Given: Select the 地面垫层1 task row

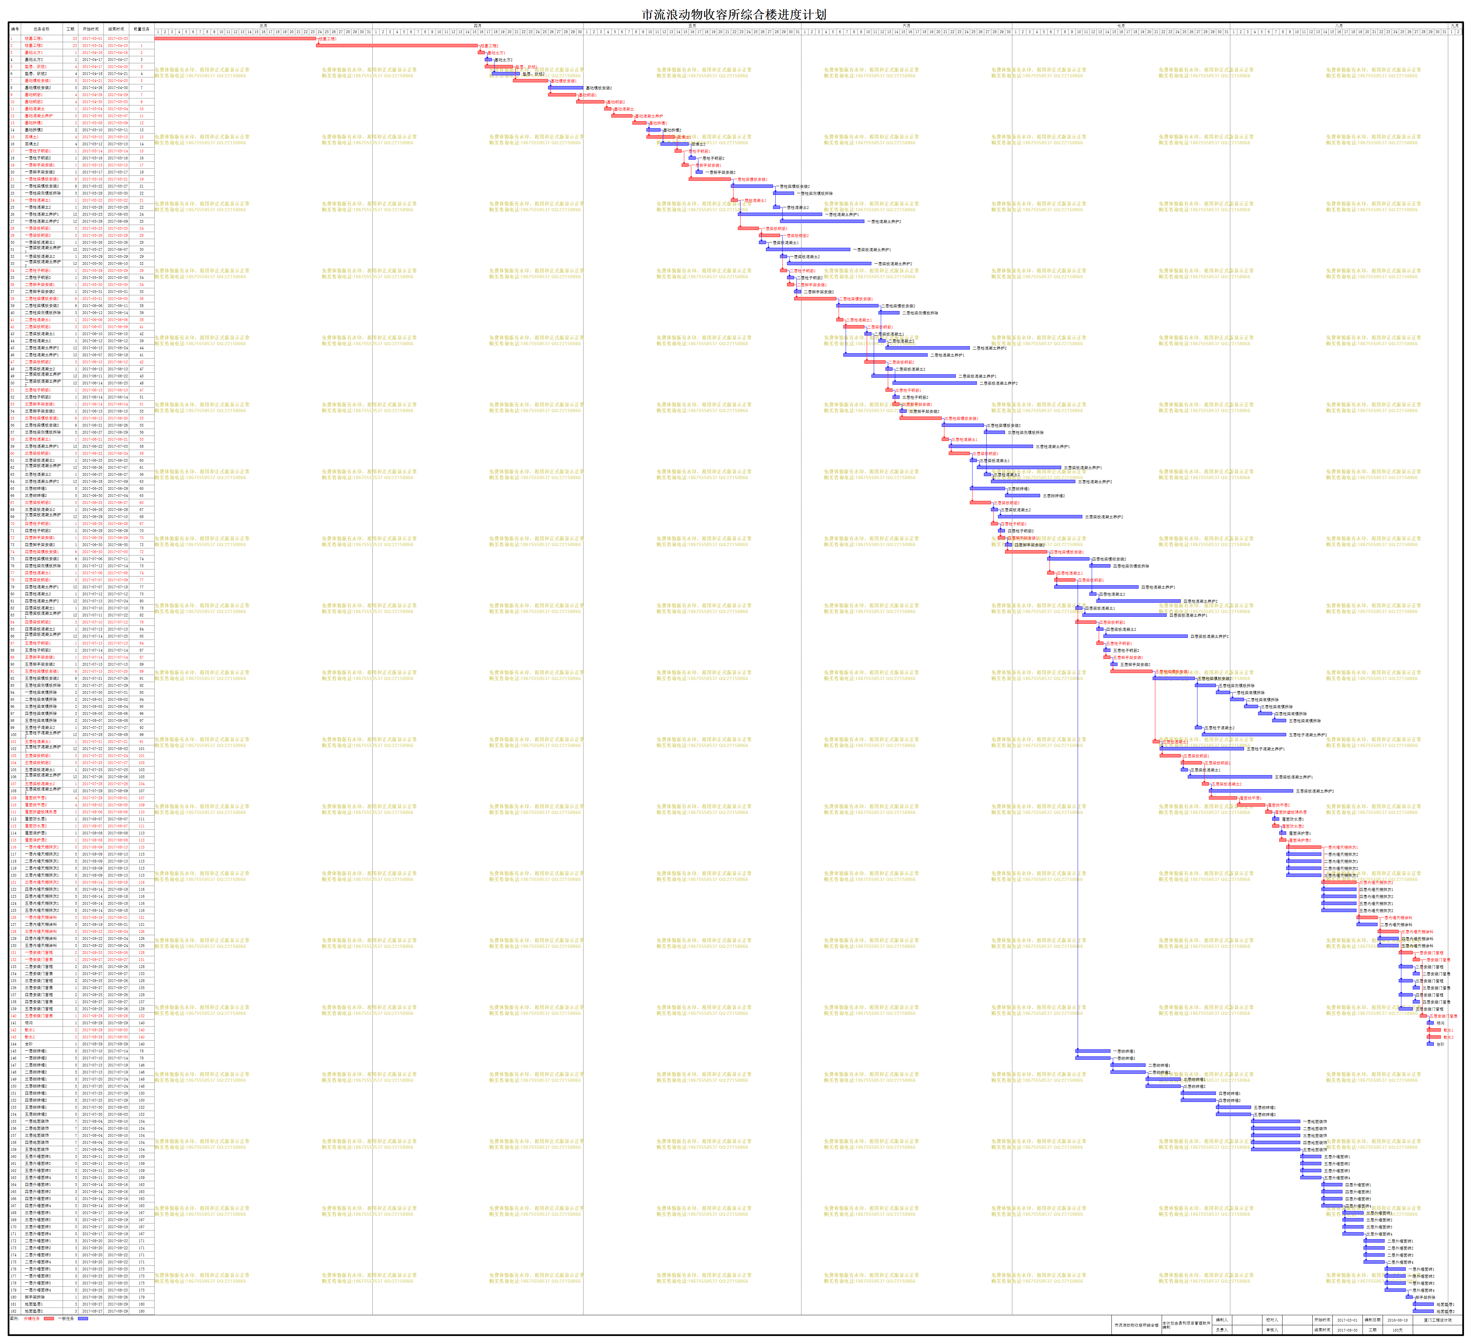Looking at the screenshot, I should click(81, 1303).
